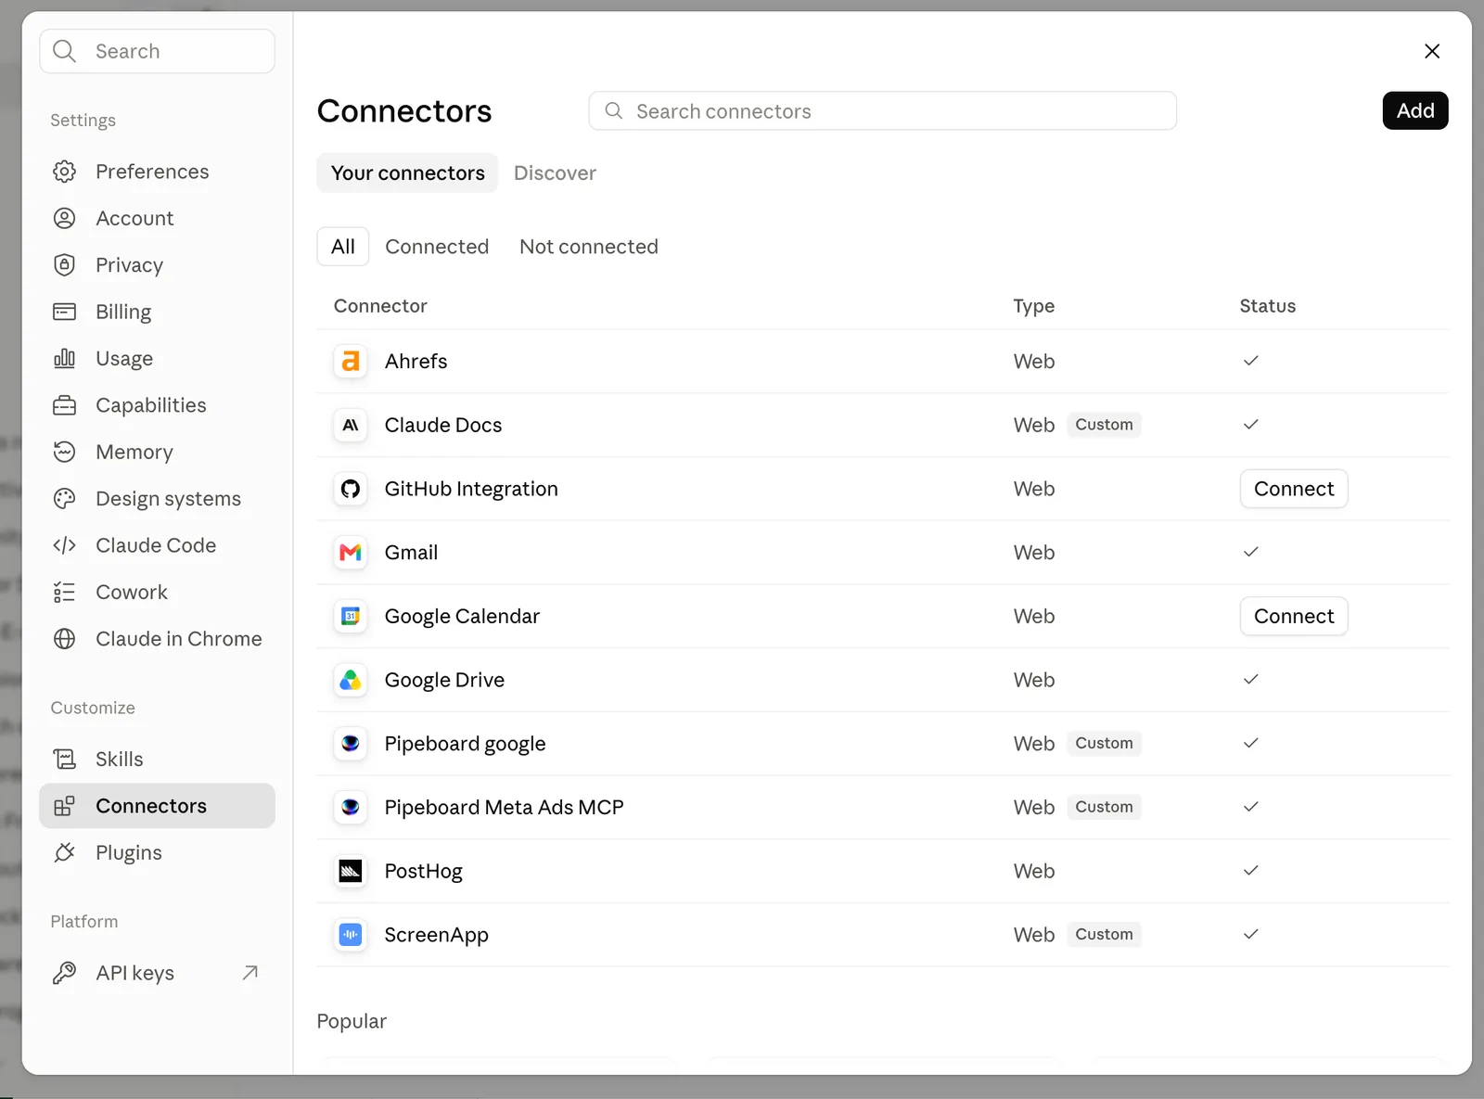The width and height of the screenshot is (1484, 1099).
Task: Open the Pipeboard Meta Ads MCP row
Action: [x=883, y=808]
